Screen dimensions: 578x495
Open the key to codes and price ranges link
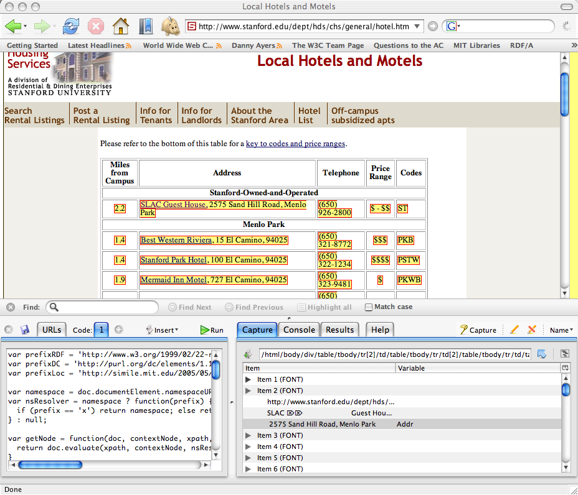pyautogui.click(x=295, y=144)
